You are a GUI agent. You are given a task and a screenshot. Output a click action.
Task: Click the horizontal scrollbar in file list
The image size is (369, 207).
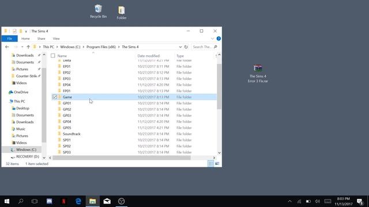pyautogui.click(x=122, y=158)
